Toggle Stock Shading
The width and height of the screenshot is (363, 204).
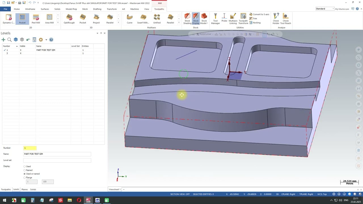pos(187,19)
